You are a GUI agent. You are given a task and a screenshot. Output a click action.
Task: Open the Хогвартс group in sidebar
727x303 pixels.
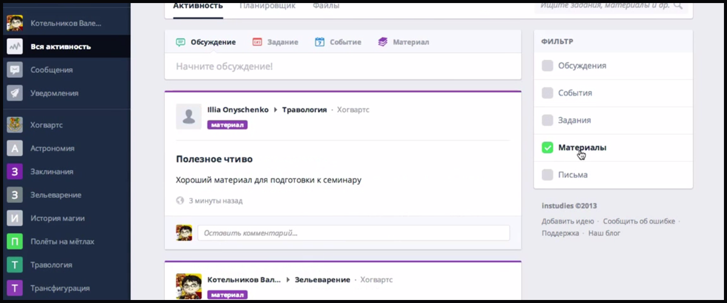47,125
